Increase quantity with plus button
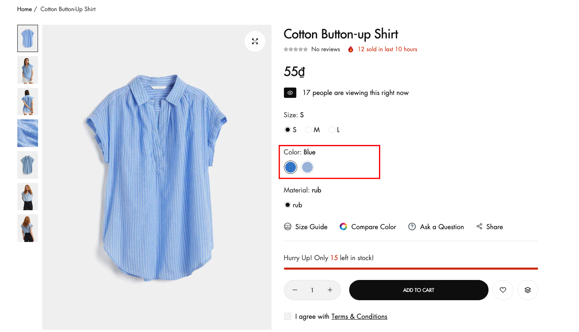The image size is (579, 332). point(330,290)
